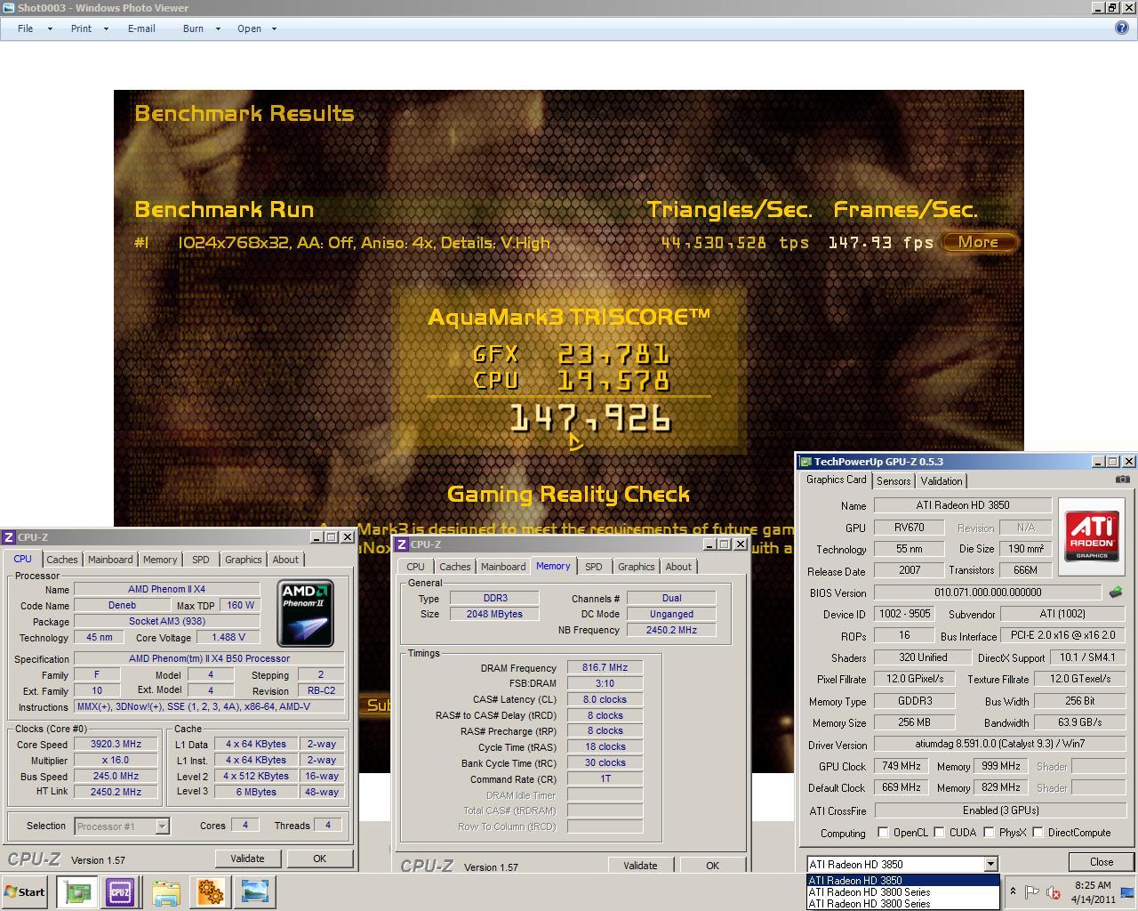Open SPD tab in the Memory CPU-Z window
The height and width of the screenshot is (911, 1138).
593,567
